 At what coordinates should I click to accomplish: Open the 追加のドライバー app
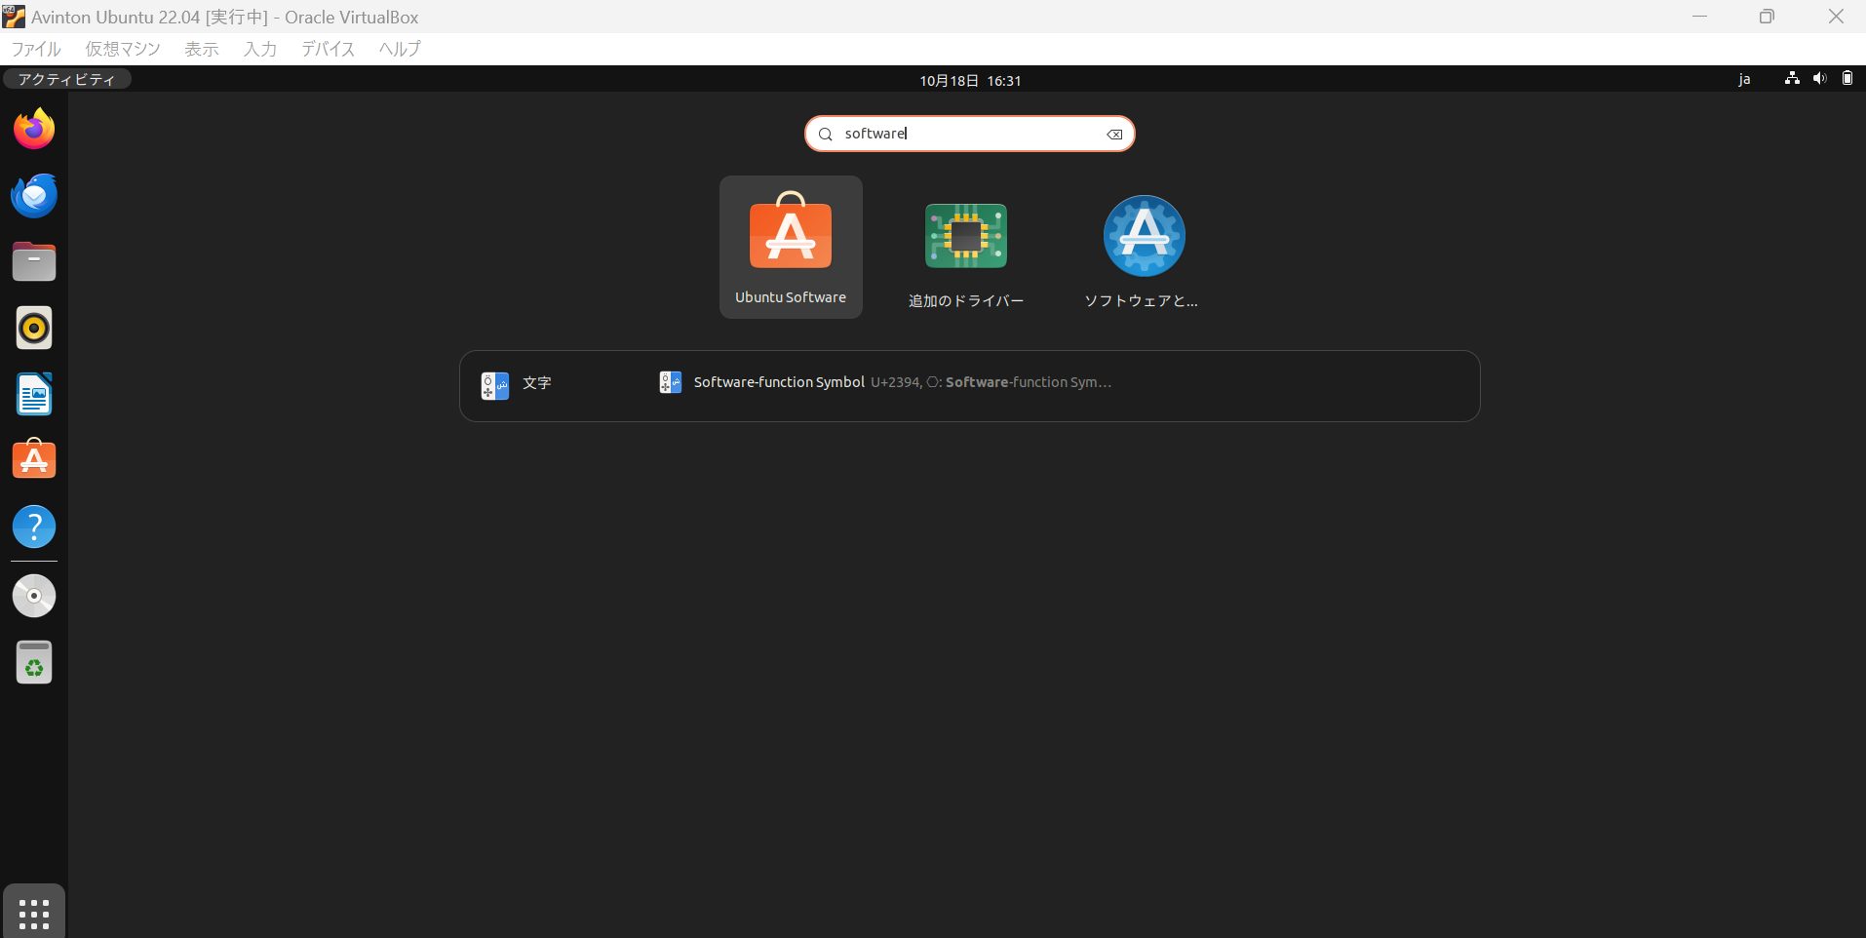966,247
